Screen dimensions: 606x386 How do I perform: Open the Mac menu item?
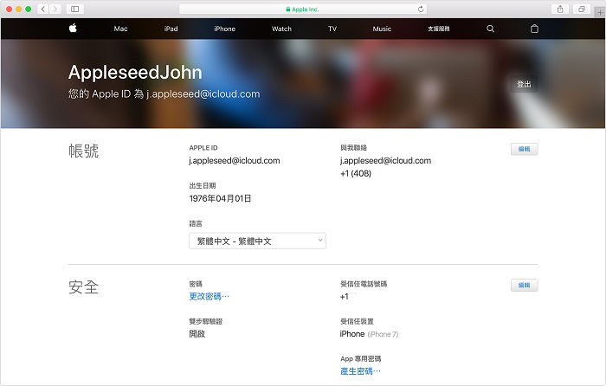120,29
